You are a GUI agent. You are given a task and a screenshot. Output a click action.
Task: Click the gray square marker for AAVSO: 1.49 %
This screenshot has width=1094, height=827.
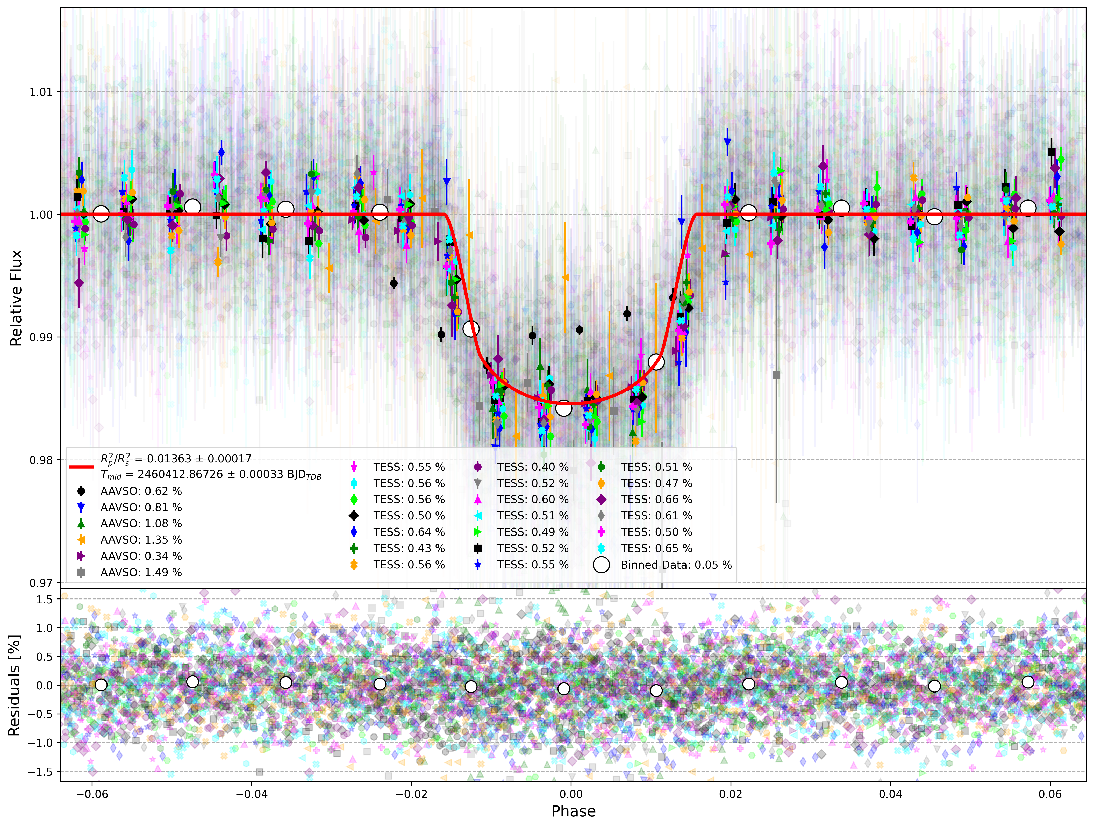tap(81, 573)
